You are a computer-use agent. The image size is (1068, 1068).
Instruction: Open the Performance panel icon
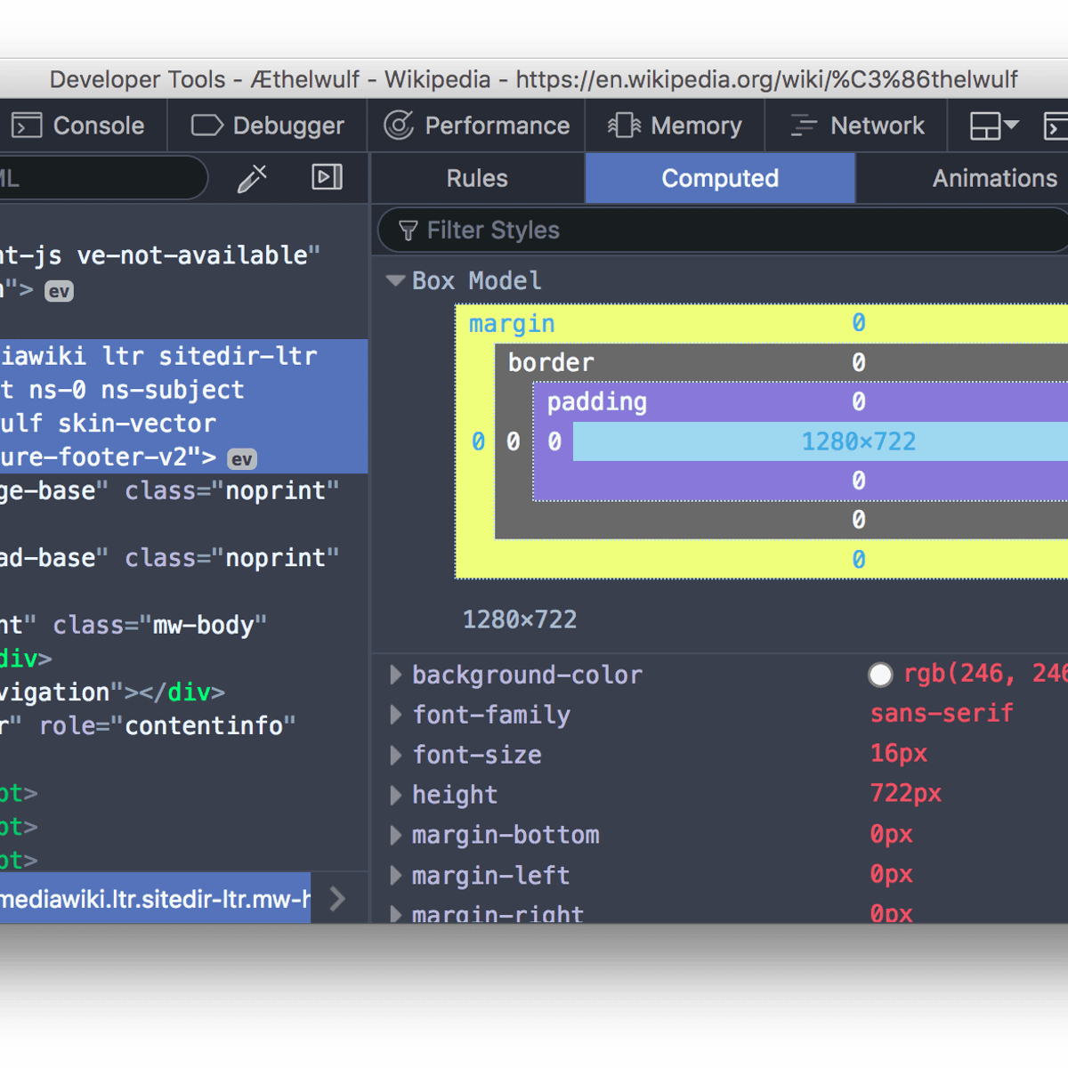click(x=399, y=125)
